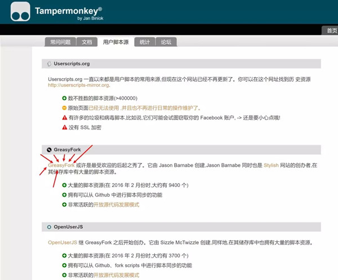Click the Userscripts.org section header icon
This screenshot has width=338, height=280.
[50, 64]
